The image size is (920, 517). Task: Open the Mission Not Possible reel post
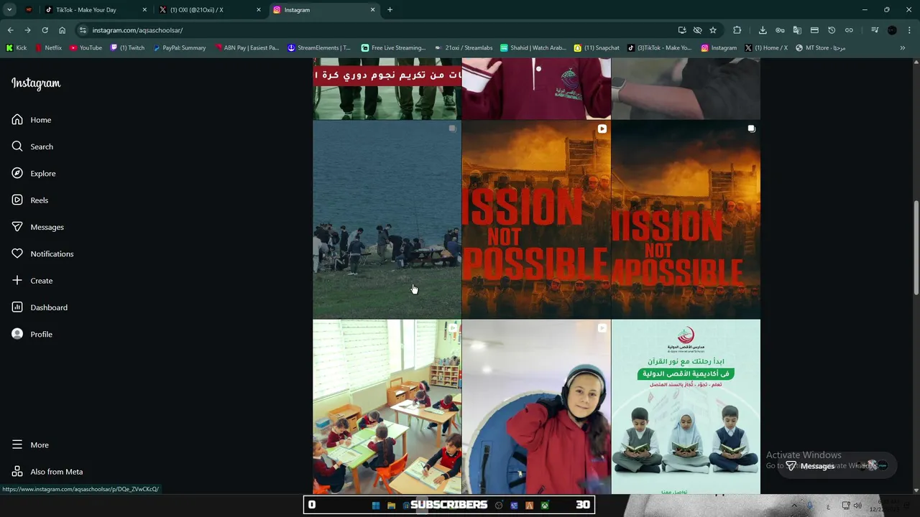(x=536, y=219)
